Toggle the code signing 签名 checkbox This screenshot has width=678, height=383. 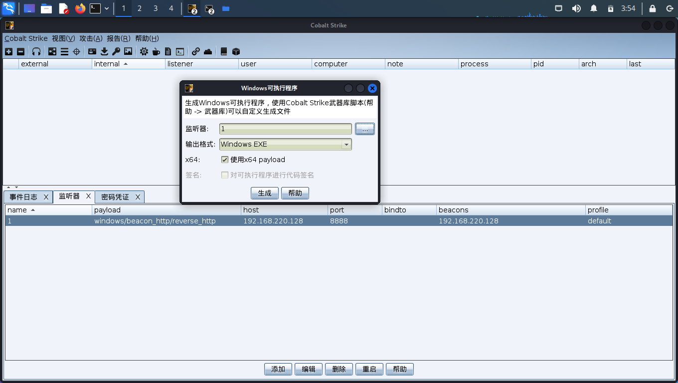point(225,175)
